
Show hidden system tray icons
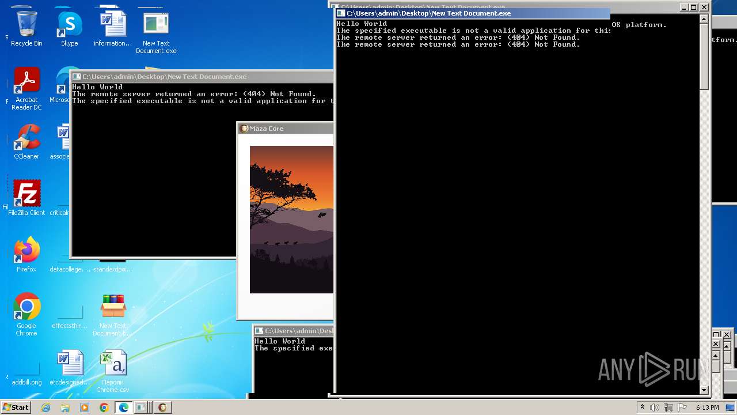click(642, 407)
